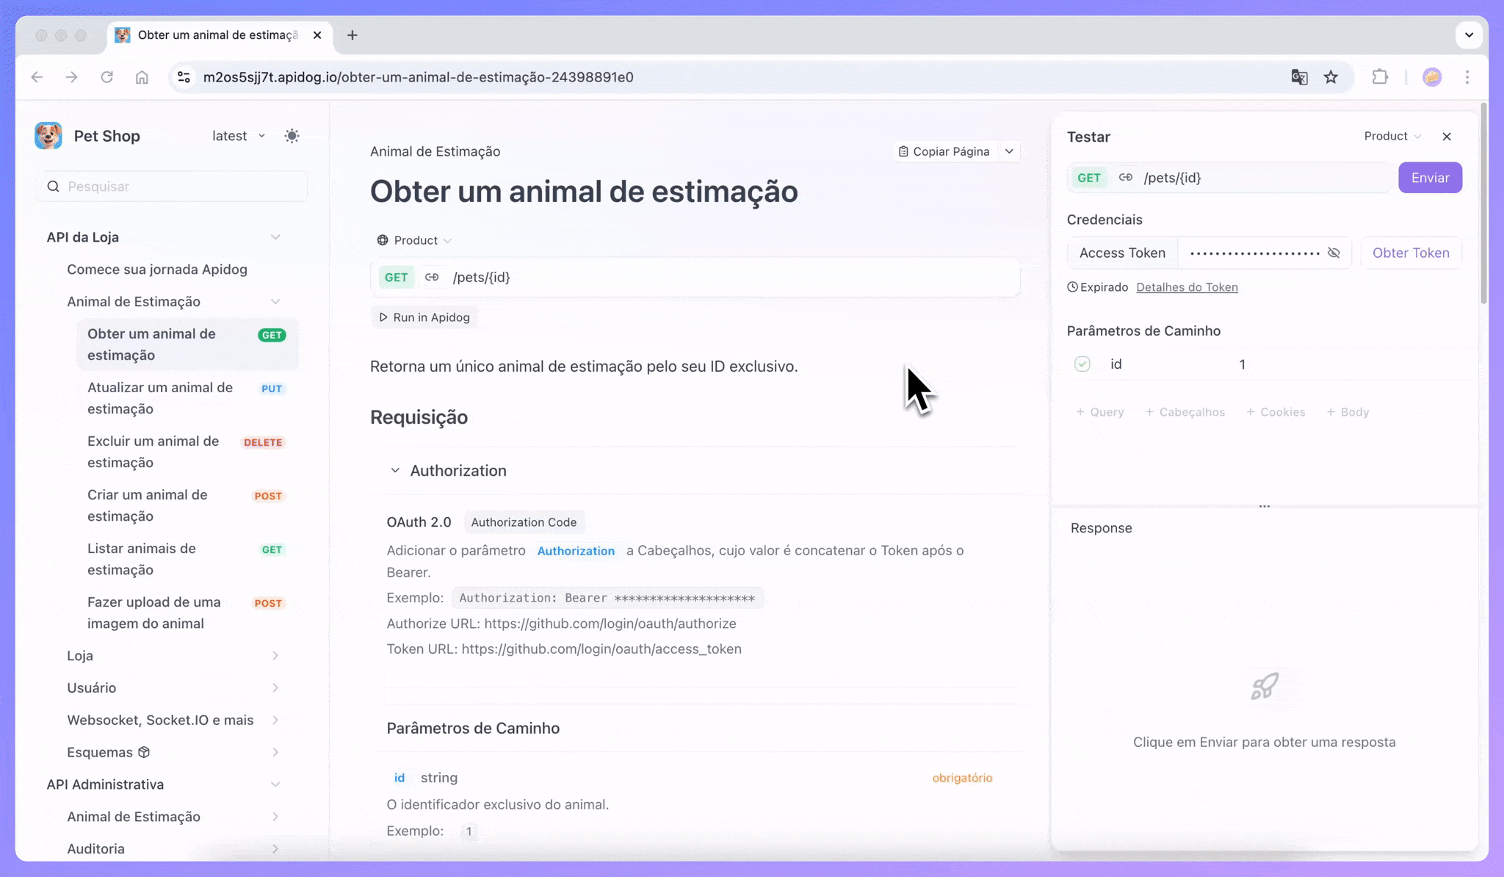Click the Pet Shop dog logo
This screenshot has width=1504, height=877.
pyautogui.click(x=48, y=136)
